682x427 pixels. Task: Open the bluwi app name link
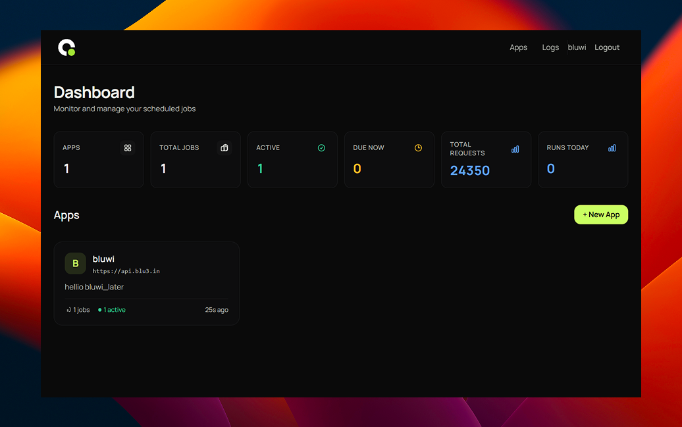(x=103, y=259)
